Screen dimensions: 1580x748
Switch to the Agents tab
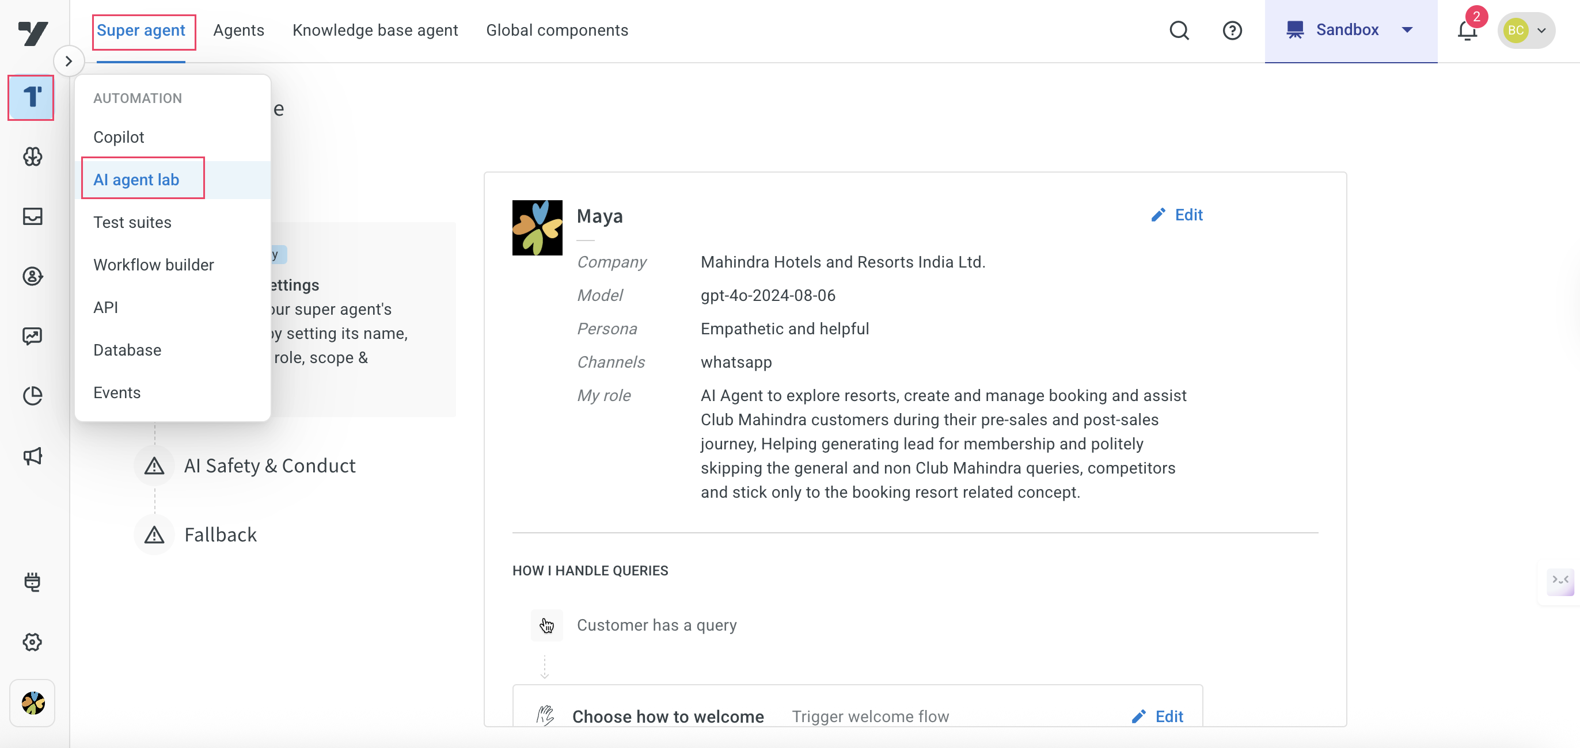coord(238,30)
